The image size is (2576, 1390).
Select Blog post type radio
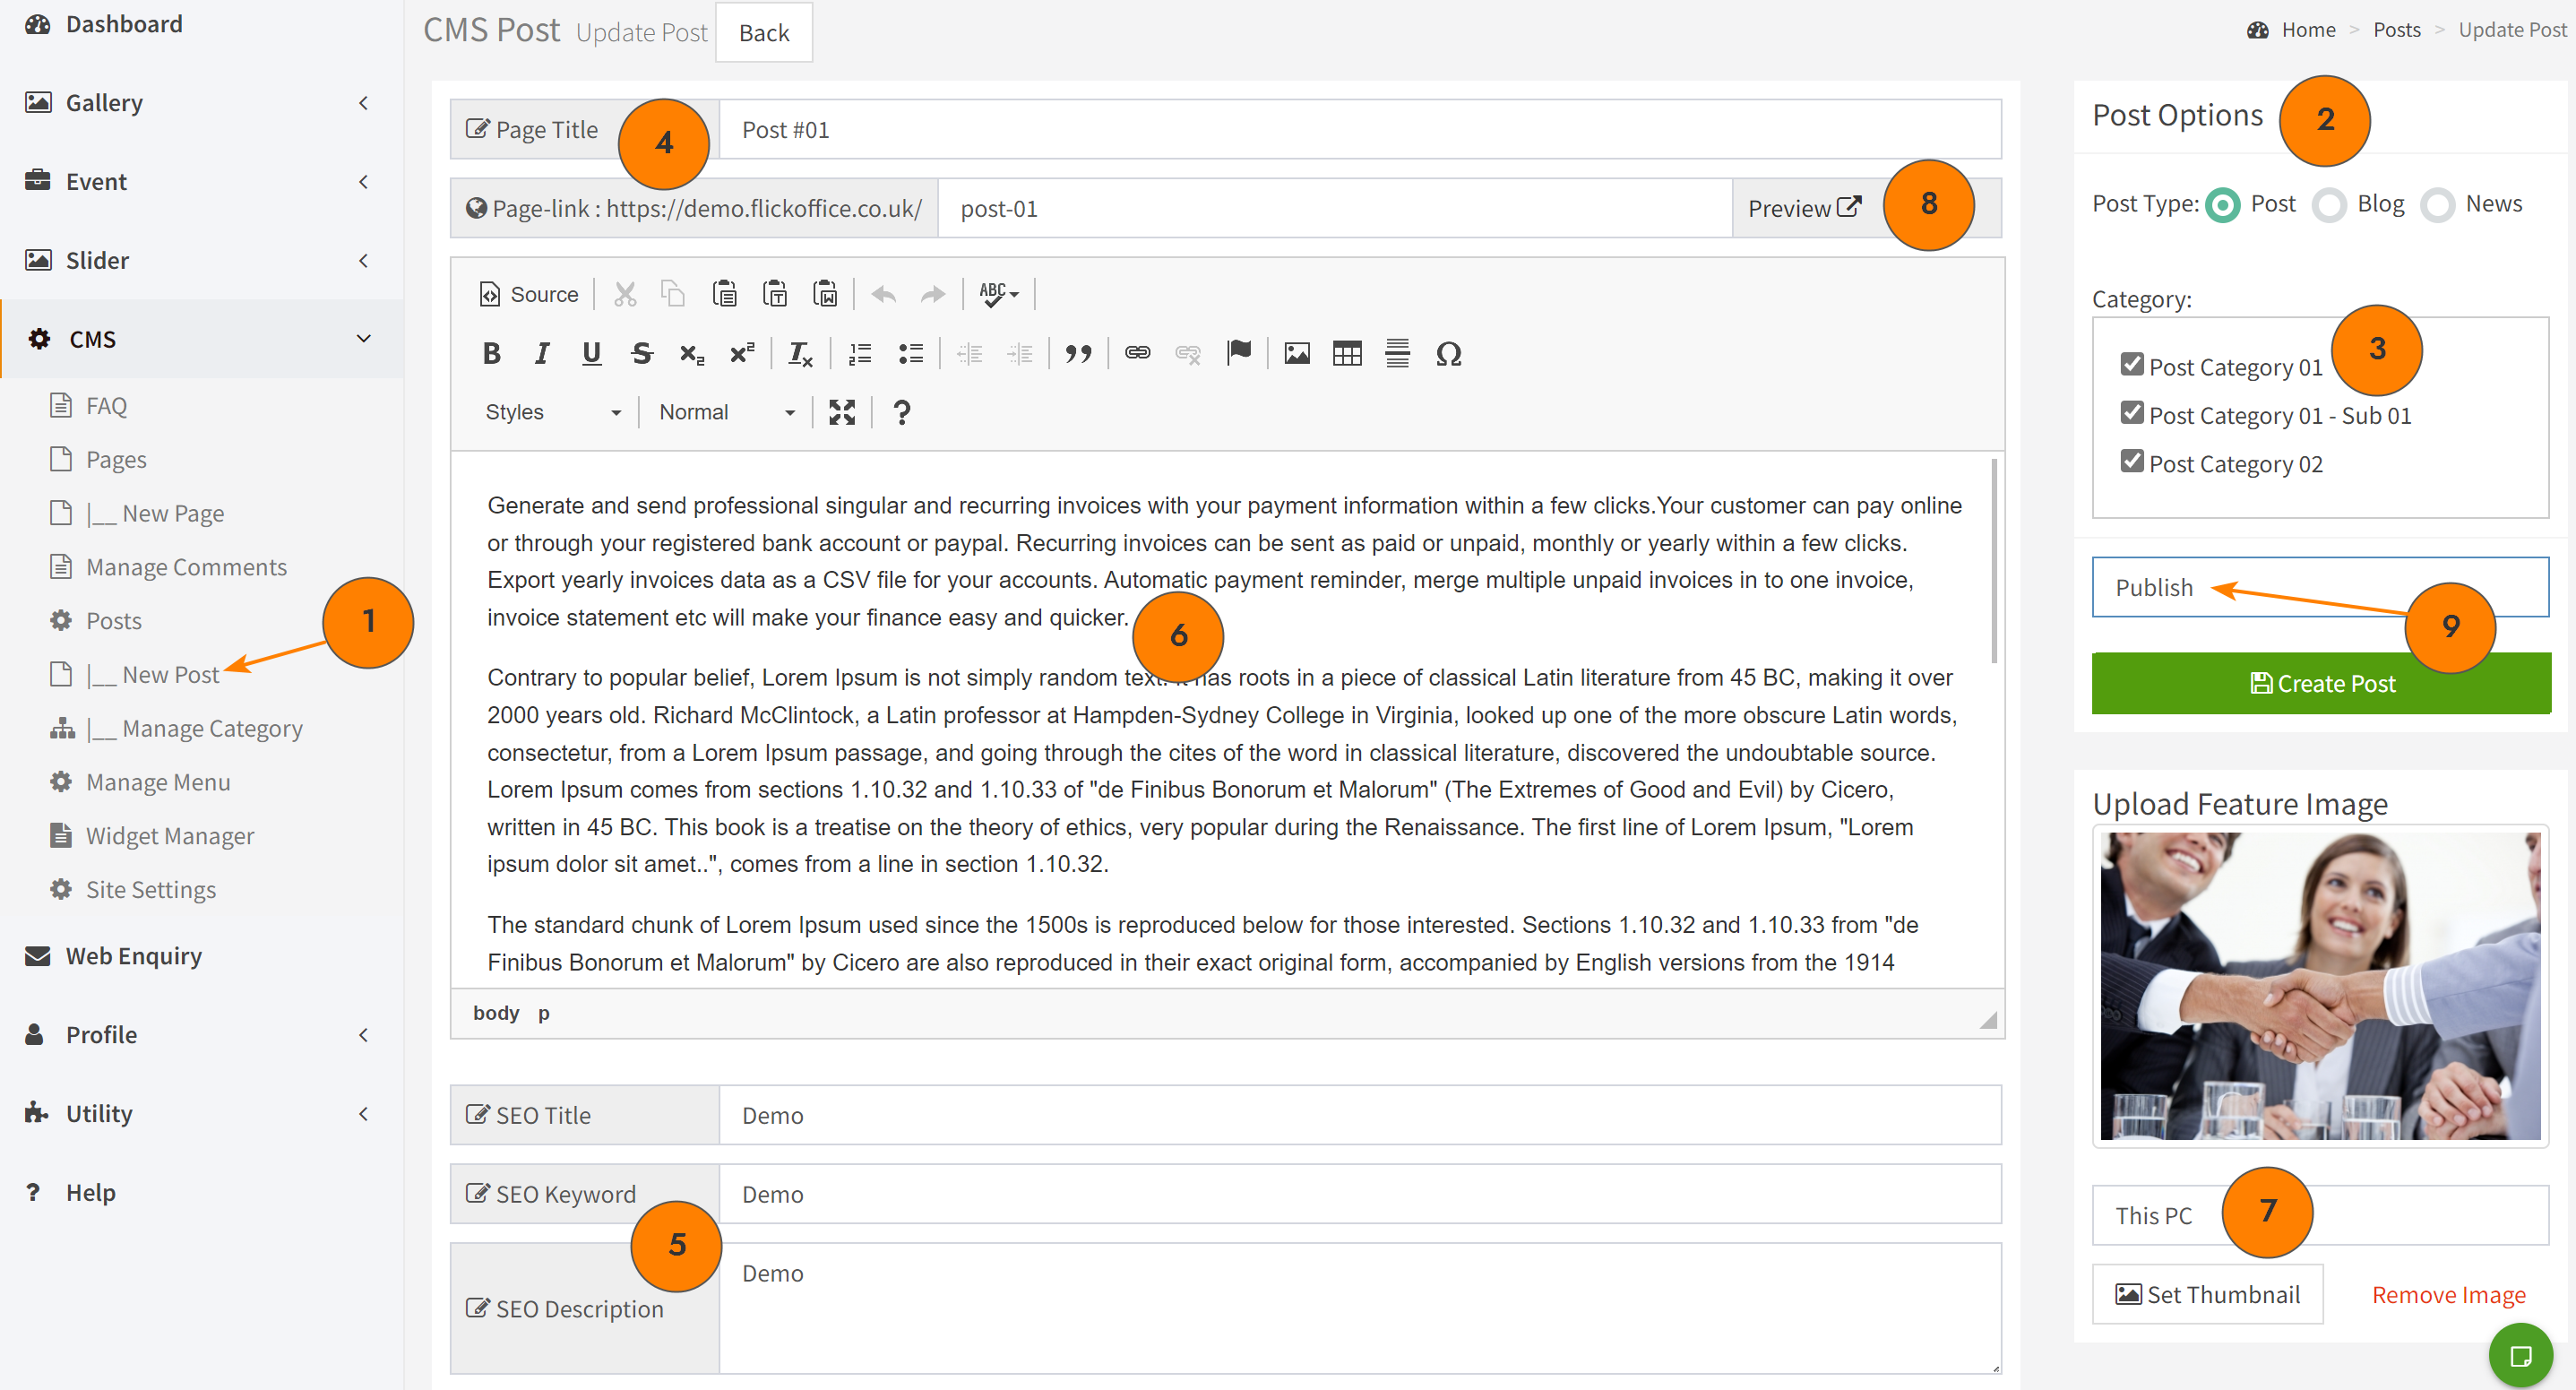point(2329,205)
